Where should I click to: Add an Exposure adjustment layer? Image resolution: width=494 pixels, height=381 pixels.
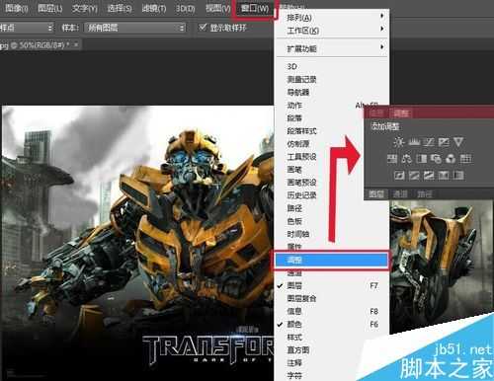[444, 142]
